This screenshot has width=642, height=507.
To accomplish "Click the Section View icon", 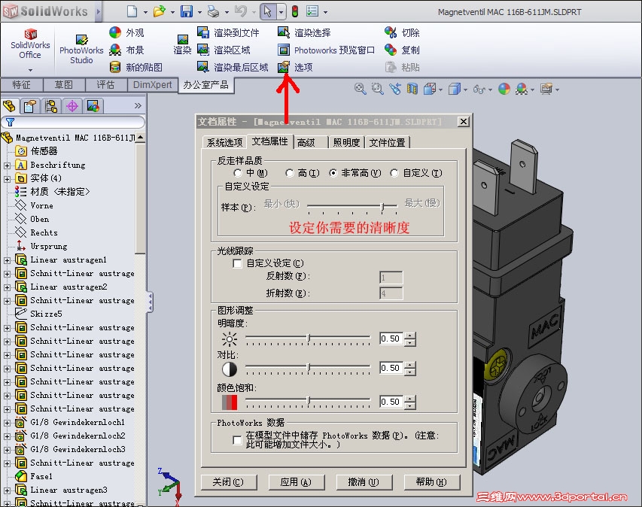I will tap(412, 89).
